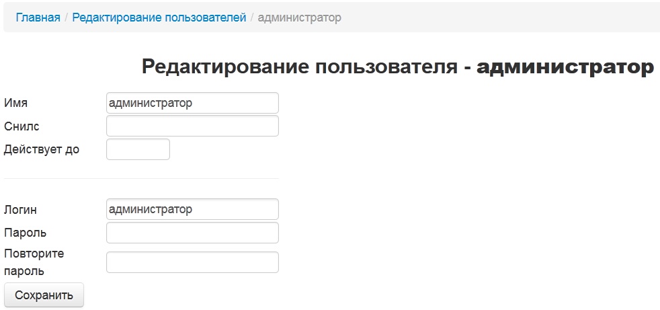Image resolution: width=660 pixels, height=310 pixels.
Task: Click the Повторите пароль label
Action: [x=34, y=262]
